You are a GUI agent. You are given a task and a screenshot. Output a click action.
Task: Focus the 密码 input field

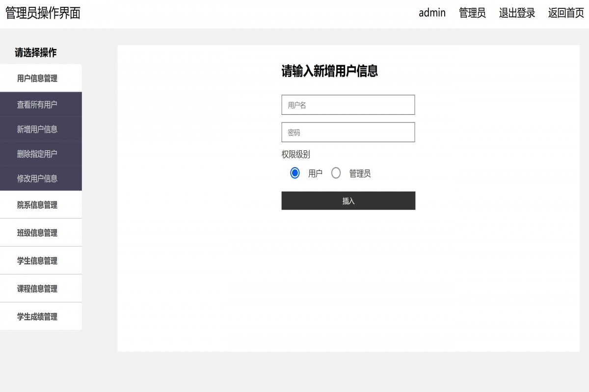coord(348,132)
